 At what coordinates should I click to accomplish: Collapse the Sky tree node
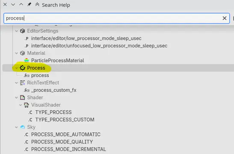click(x=16, y=127)
